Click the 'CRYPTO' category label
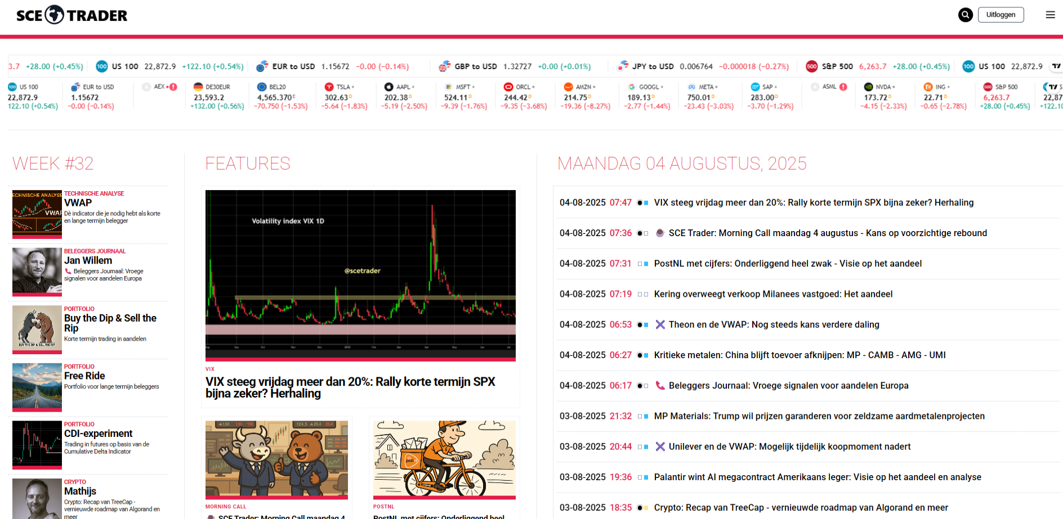This screenshot has height=519, width=1063. pos(75,482)
